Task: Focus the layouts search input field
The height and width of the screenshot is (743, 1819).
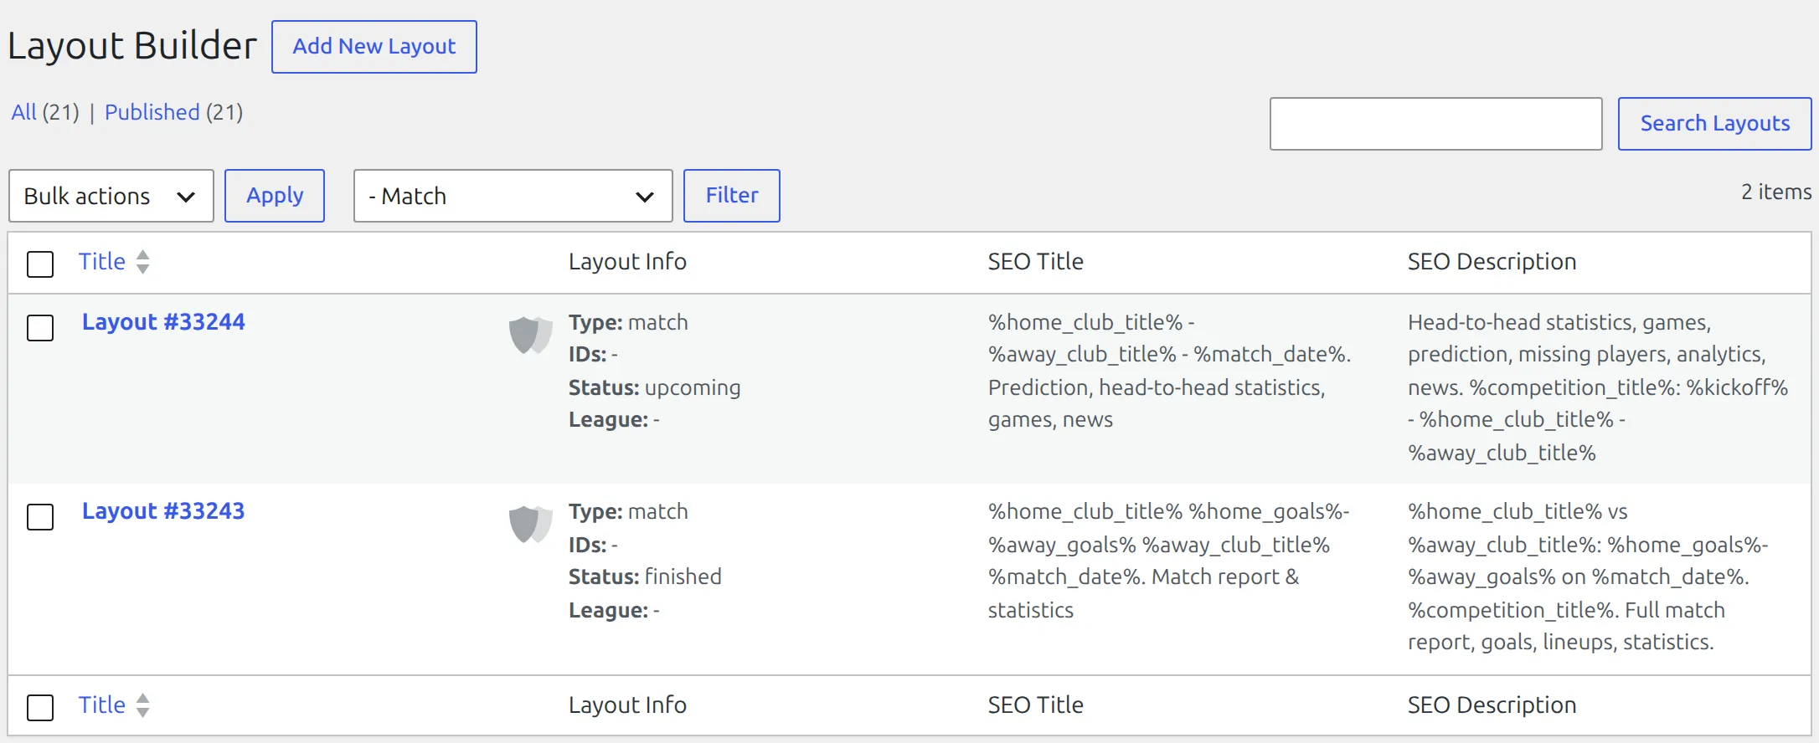Action: coord(1436,124)
